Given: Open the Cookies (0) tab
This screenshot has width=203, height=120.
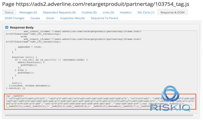Looking at the screenshot, I should tap(89, 12).
